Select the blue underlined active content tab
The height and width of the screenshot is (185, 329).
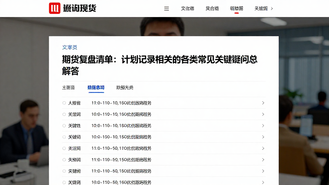pos(96,87)
